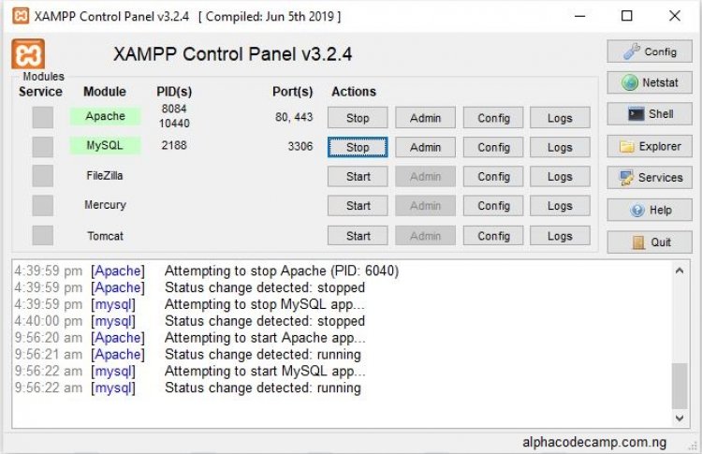Viewport: 702px width, 454px height.
Task: Click Apache PID 8084
Action: [174, 109]
